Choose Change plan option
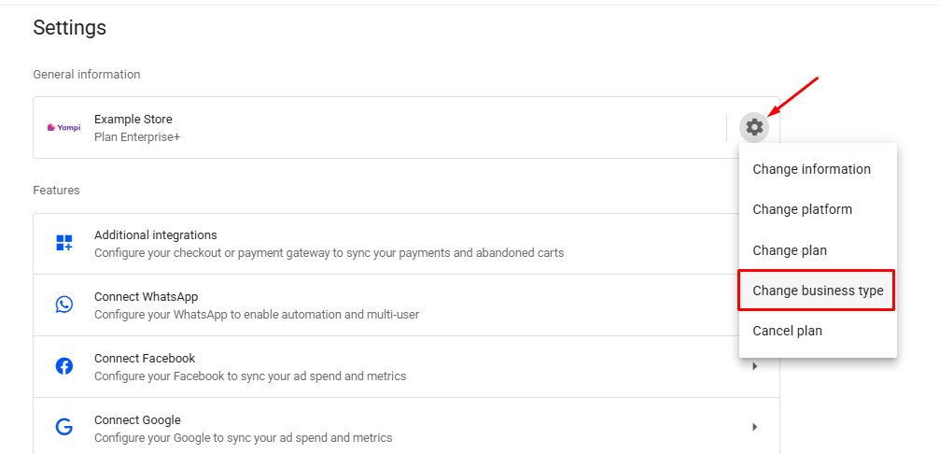The width and height of the screenshot is (939, 454). pyautogui.click(x=790, y=250)
